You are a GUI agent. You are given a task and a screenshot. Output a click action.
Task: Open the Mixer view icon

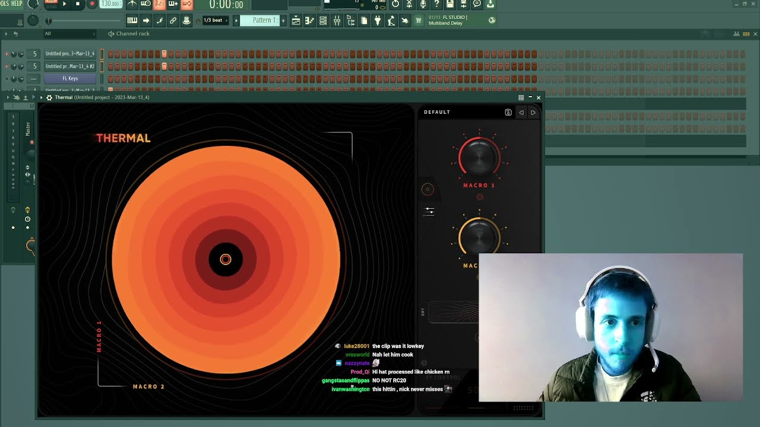click(337, 20)
